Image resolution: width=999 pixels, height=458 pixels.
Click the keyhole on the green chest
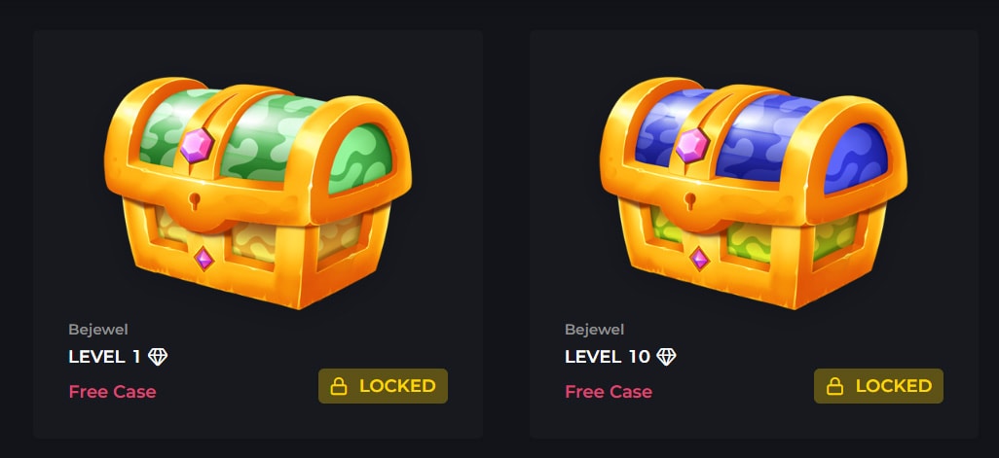(x=195, y=201)
